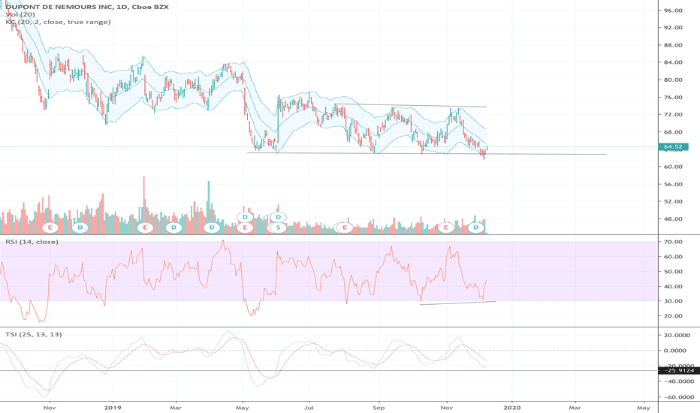Screen dimensions: 700x413
Task: Click the upper dividend D marker stacked above the E near May 2019
Action: tap(245, 217)
